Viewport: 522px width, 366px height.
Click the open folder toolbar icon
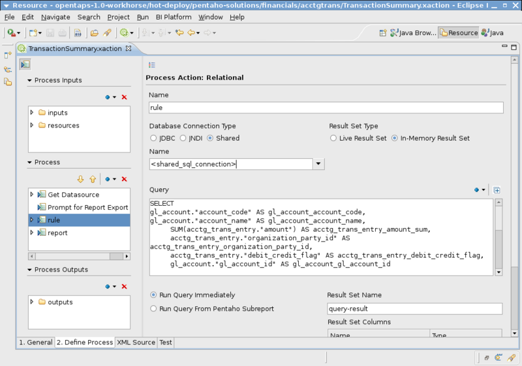[x=95, y=33]
